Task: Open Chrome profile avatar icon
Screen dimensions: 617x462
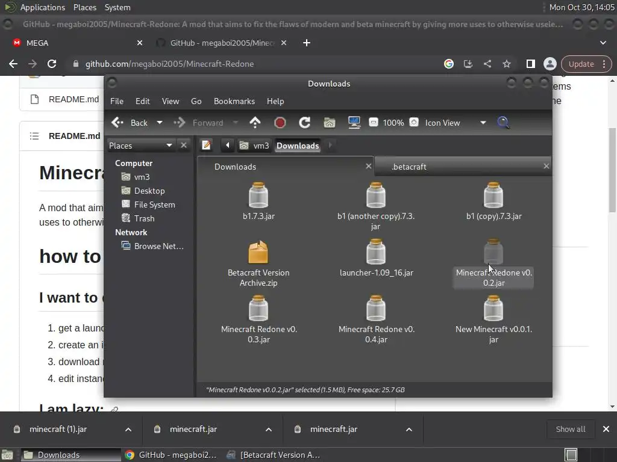Action: click(x=550, y=64)
